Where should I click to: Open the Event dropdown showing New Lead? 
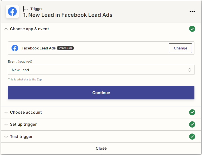[101, 70]
